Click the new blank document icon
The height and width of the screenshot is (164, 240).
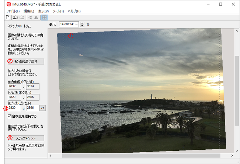(x=8, y=17)
